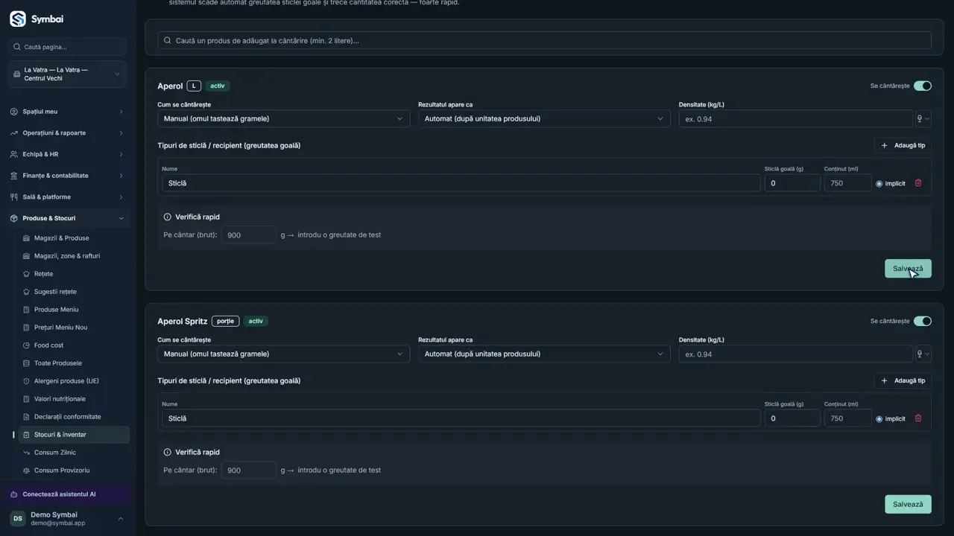The width and height of the screenshot is (954, 536).
Task: Delete the Aperol Sticlă recipient row
Action: [x=918, y=183]
